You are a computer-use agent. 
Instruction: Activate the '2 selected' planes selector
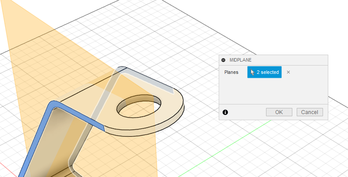pyautogui.click(x=264, y=72)
